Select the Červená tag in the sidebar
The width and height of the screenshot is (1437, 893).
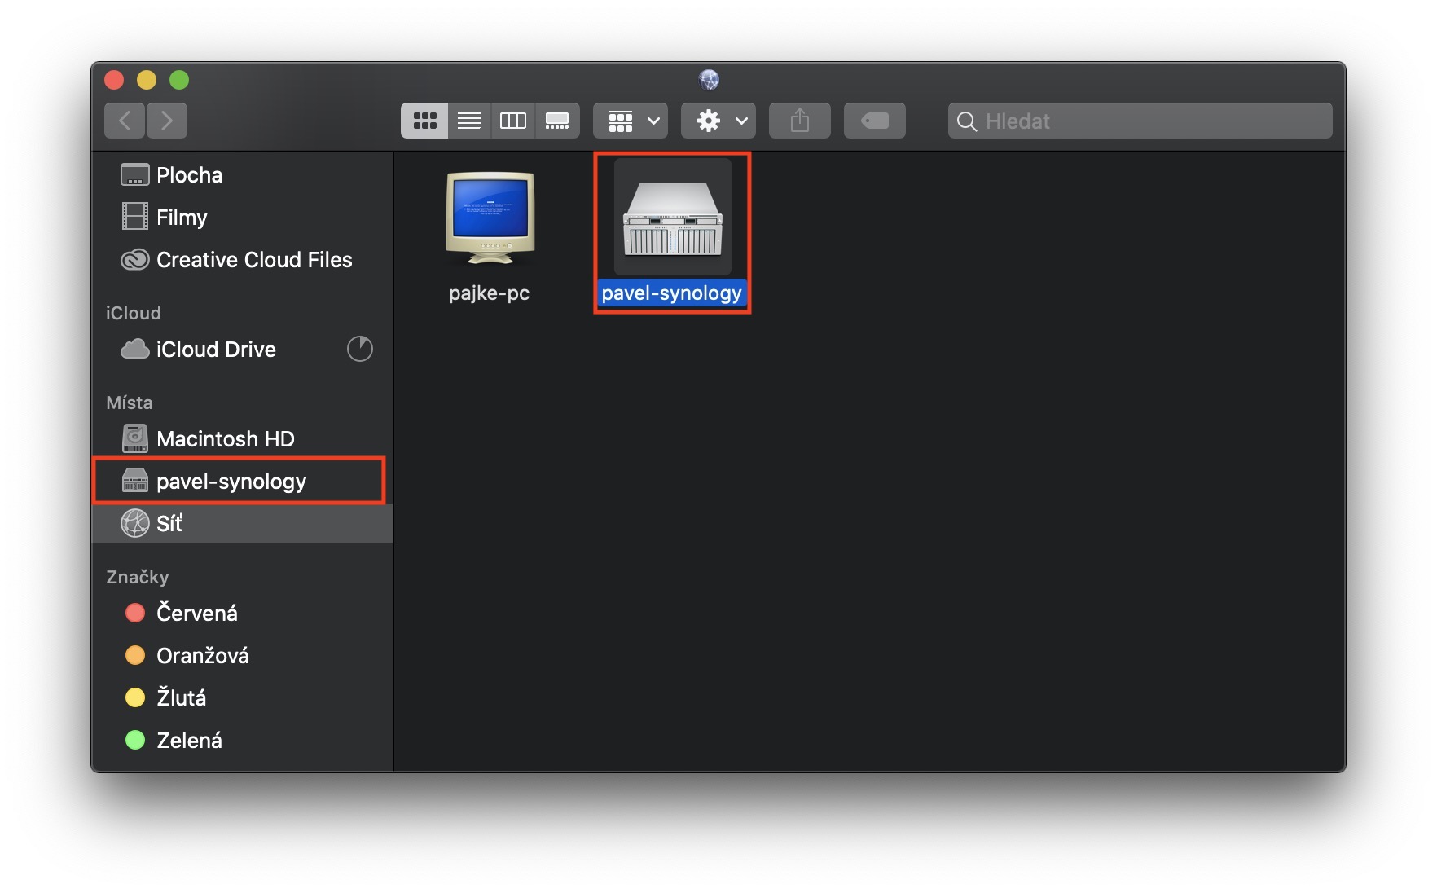click(x=196, y=613)
